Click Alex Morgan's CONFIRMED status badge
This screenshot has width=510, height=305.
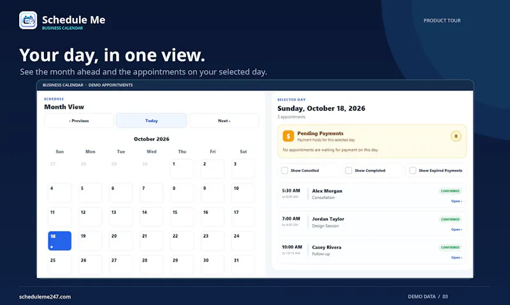450,191
